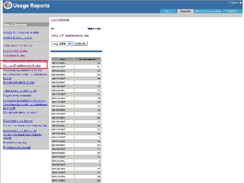Image resolution: width=244 pixels, height=183 pixels.
Task: Open IP address by month report
Action: [17, 147]
